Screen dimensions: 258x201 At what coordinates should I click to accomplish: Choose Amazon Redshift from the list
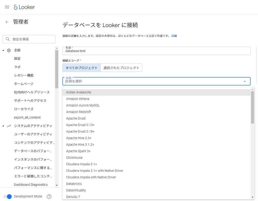coord(78,112)
